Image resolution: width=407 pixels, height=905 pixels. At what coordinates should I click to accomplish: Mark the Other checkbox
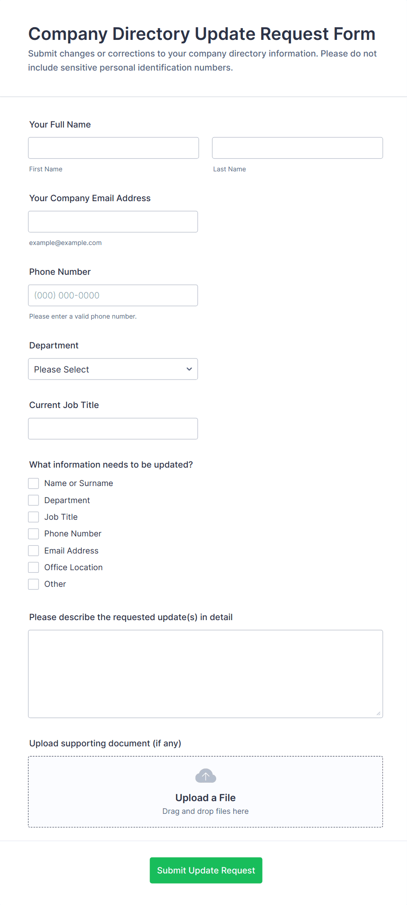coord(34,584)
